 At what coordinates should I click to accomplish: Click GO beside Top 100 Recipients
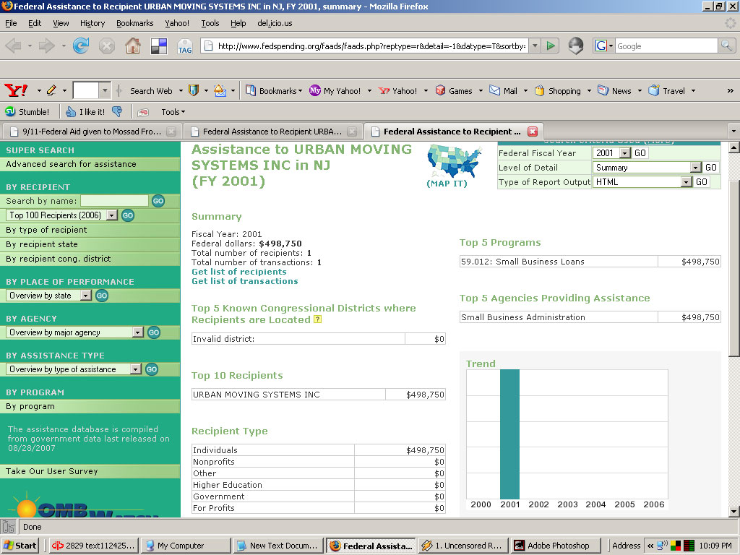[128, 215]
